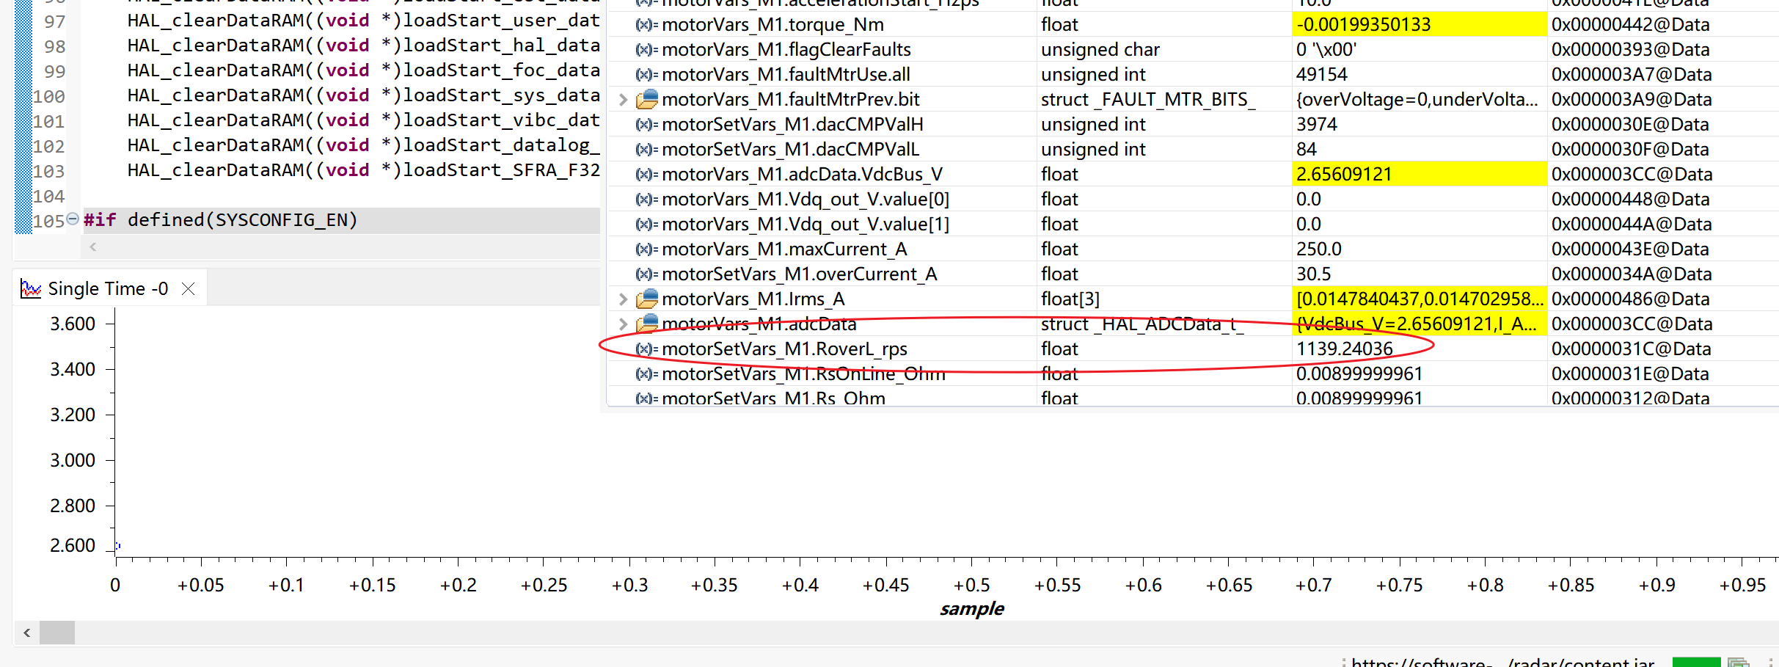Click the dacCMPValH variable icon
Image resolution: width=1779 pixels, height=667 pixels.
point(646,125)
